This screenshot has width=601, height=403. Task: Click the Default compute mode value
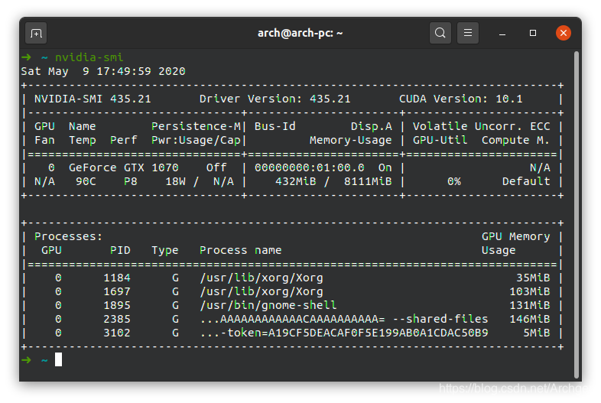[526, 182]
